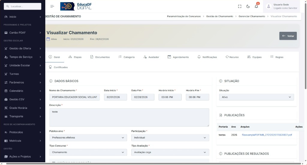Click the EducaDF Digital logo

76,6
